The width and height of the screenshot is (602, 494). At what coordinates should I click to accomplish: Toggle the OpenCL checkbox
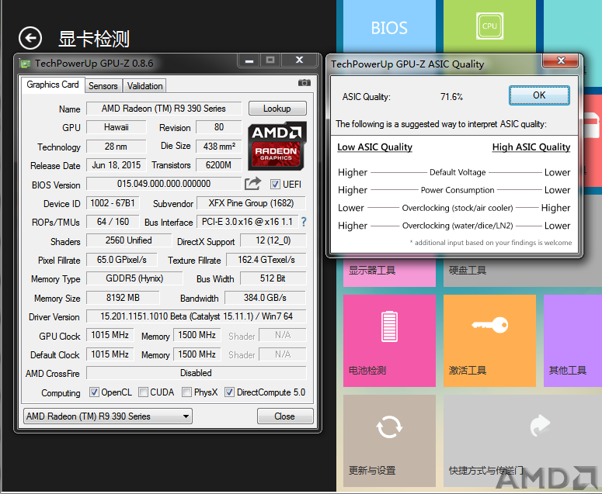click(94, 392)
